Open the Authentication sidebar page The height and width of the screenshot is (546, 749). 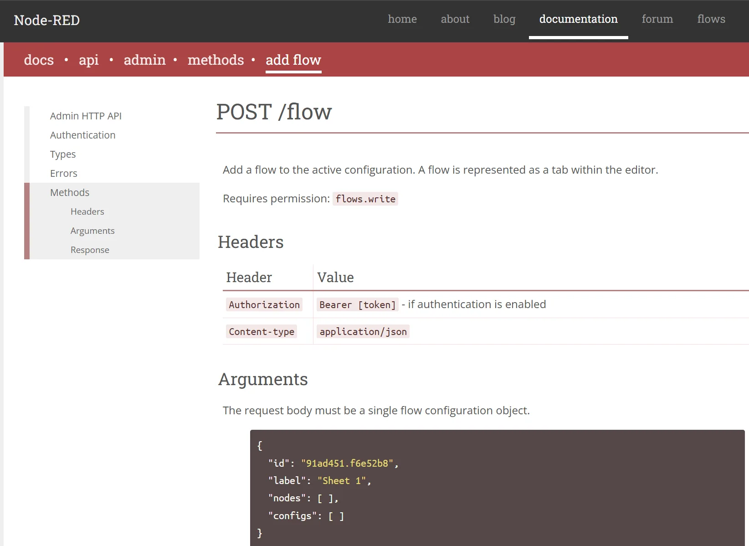[x=82, y=135]
